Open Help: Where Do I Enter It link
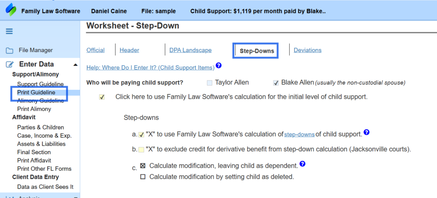Screen dimensions: 437x198 tap(151, 68)
